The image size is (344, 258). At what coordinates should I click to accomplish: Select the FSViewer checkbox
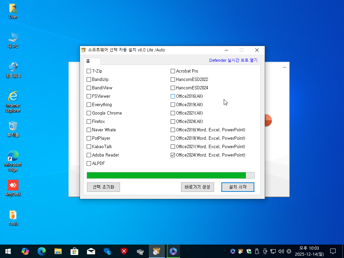[x=89, y=96]
